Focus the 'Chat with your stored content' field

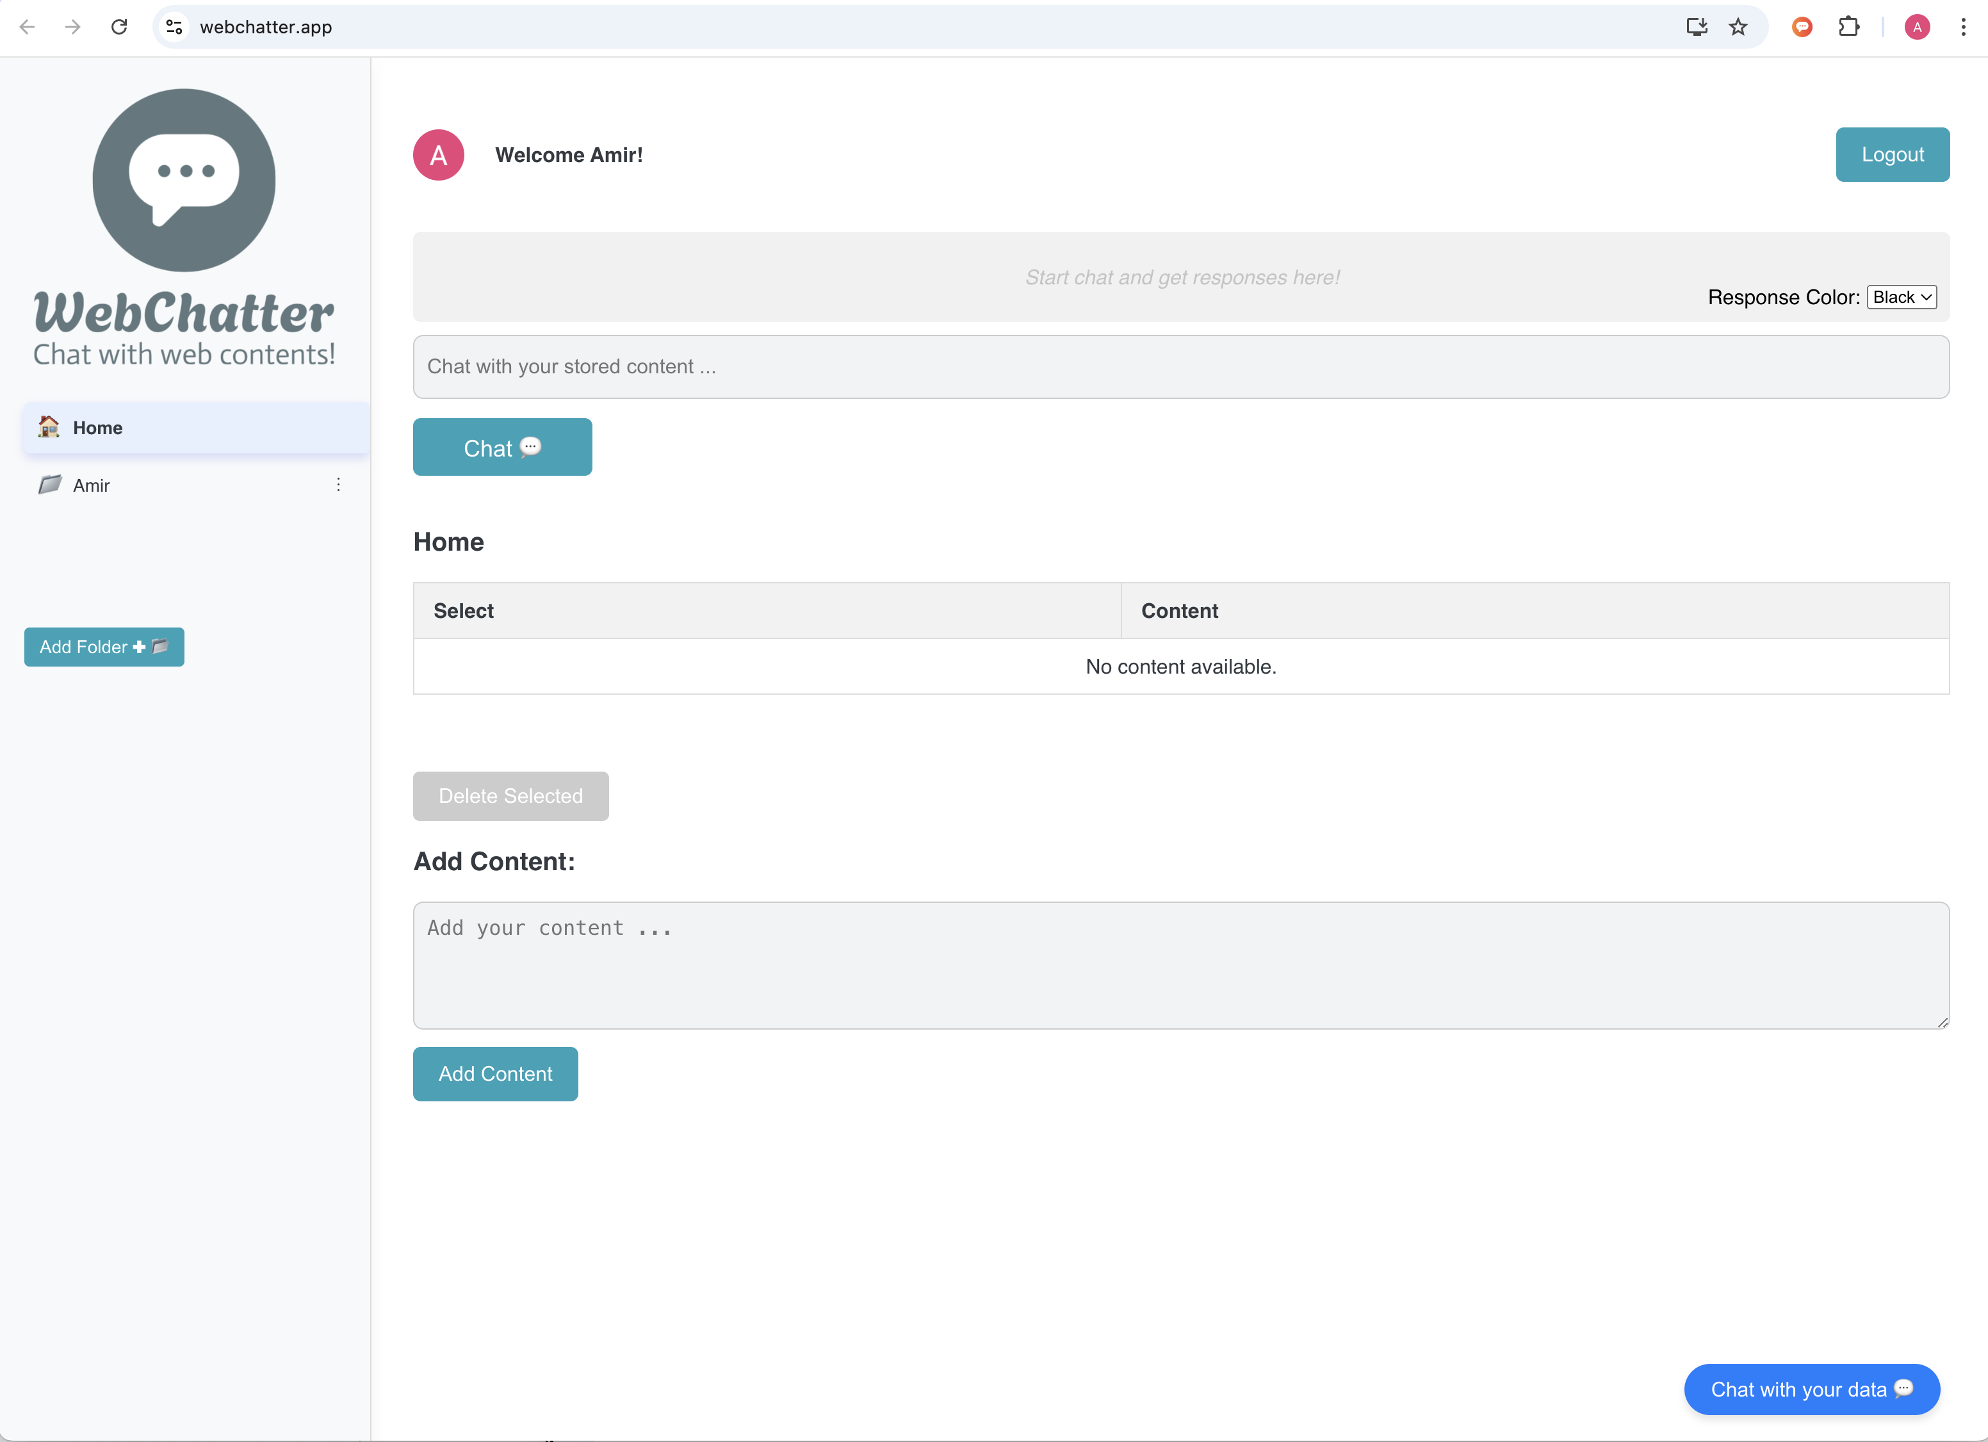coord(1181,366)
